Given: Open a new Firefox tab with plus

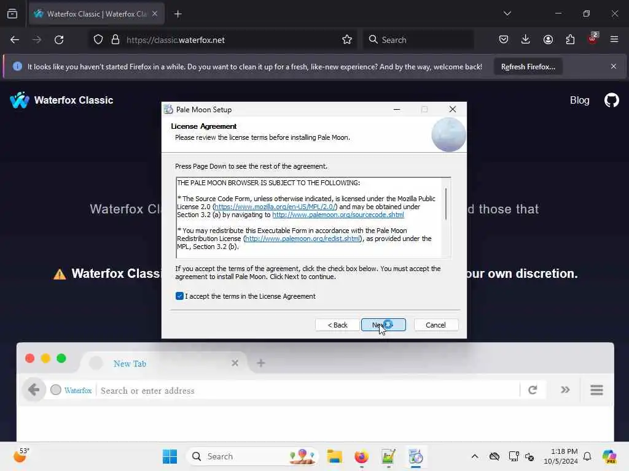Looking at the screenshot, I should click(178, 14).
